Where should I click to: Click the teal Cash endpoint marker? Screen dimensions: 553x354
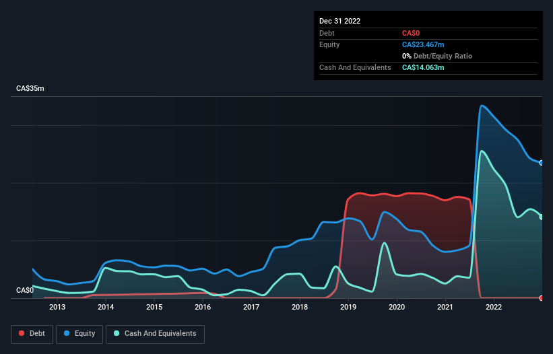[542, 217]
